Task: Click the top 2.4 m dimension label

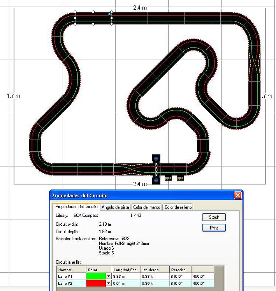Action: pyautogui.click(x=140, y=8)
